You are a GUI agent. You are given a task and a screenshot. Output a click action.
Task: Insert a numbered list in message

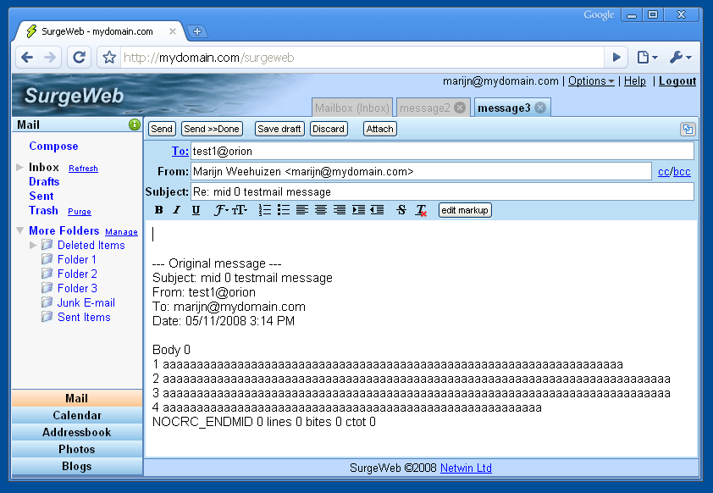(x=264, y=210)
